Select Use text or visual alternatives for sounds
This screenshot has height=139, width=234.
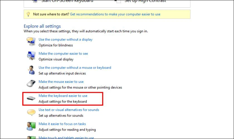(69, 110)
